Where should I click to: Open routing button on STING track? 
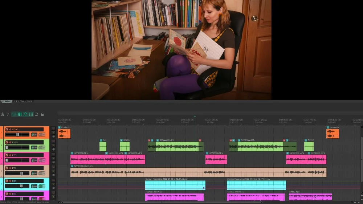[34, 135]
